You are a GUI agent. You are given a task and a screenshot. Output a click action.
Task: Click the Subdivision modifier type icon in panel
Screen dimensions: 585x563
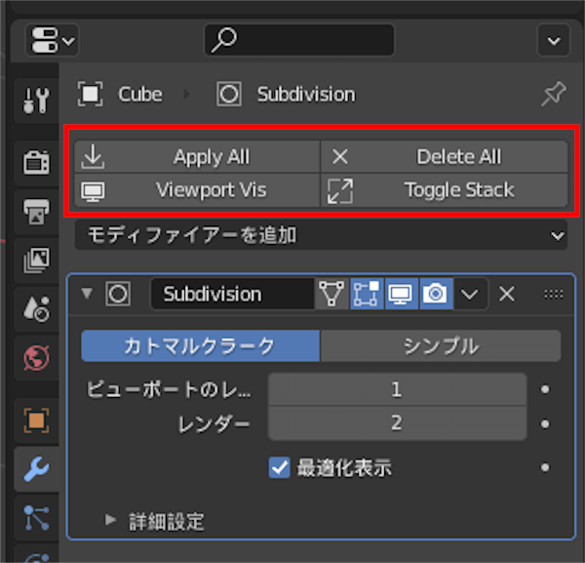(x=118, y=294)
